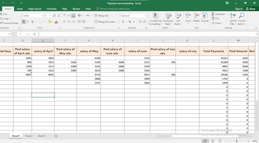Collapse the ribbon with the chevron
This screenshot has height=143, width=259.
coord(256,28)
